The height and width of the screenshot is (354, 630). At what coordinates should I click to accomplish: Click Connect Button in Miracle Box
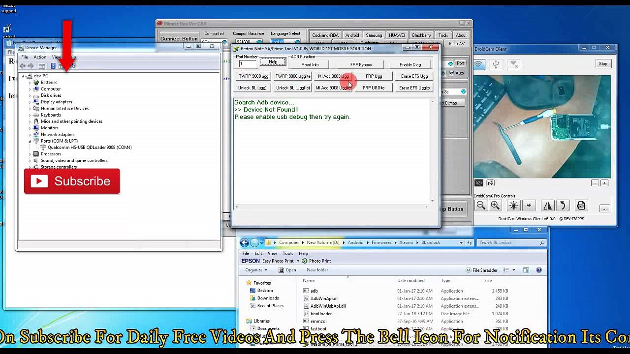coord(179,39)
